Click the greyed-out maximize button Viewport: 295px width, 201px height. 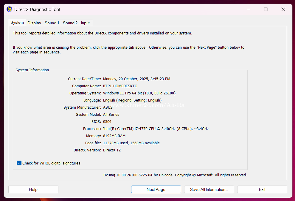(x=266, y=9)
